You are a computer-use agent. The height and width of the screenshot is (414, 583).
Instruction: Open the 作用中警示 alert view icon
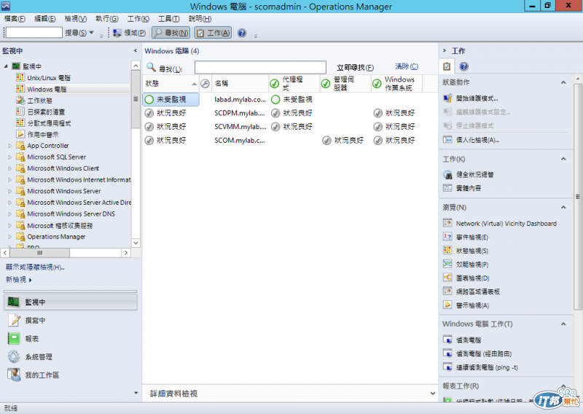[20, 134]
